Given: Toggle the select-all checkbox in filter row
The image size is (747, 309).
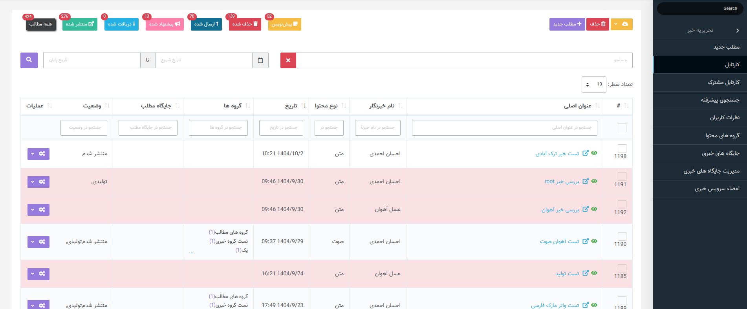Looking at the screenshot, I should pyautogui.click(x=622, y=128).
